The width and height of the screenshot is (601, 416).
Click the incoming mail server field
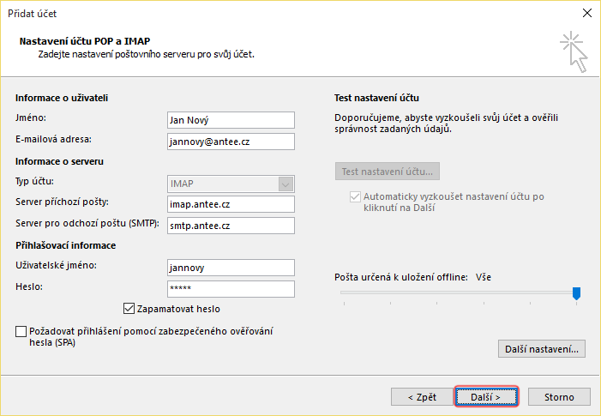pyautogui.click(x=231, y=204)
